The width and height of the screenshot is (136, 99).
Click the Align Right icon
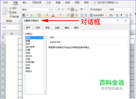tap(76, 15)
